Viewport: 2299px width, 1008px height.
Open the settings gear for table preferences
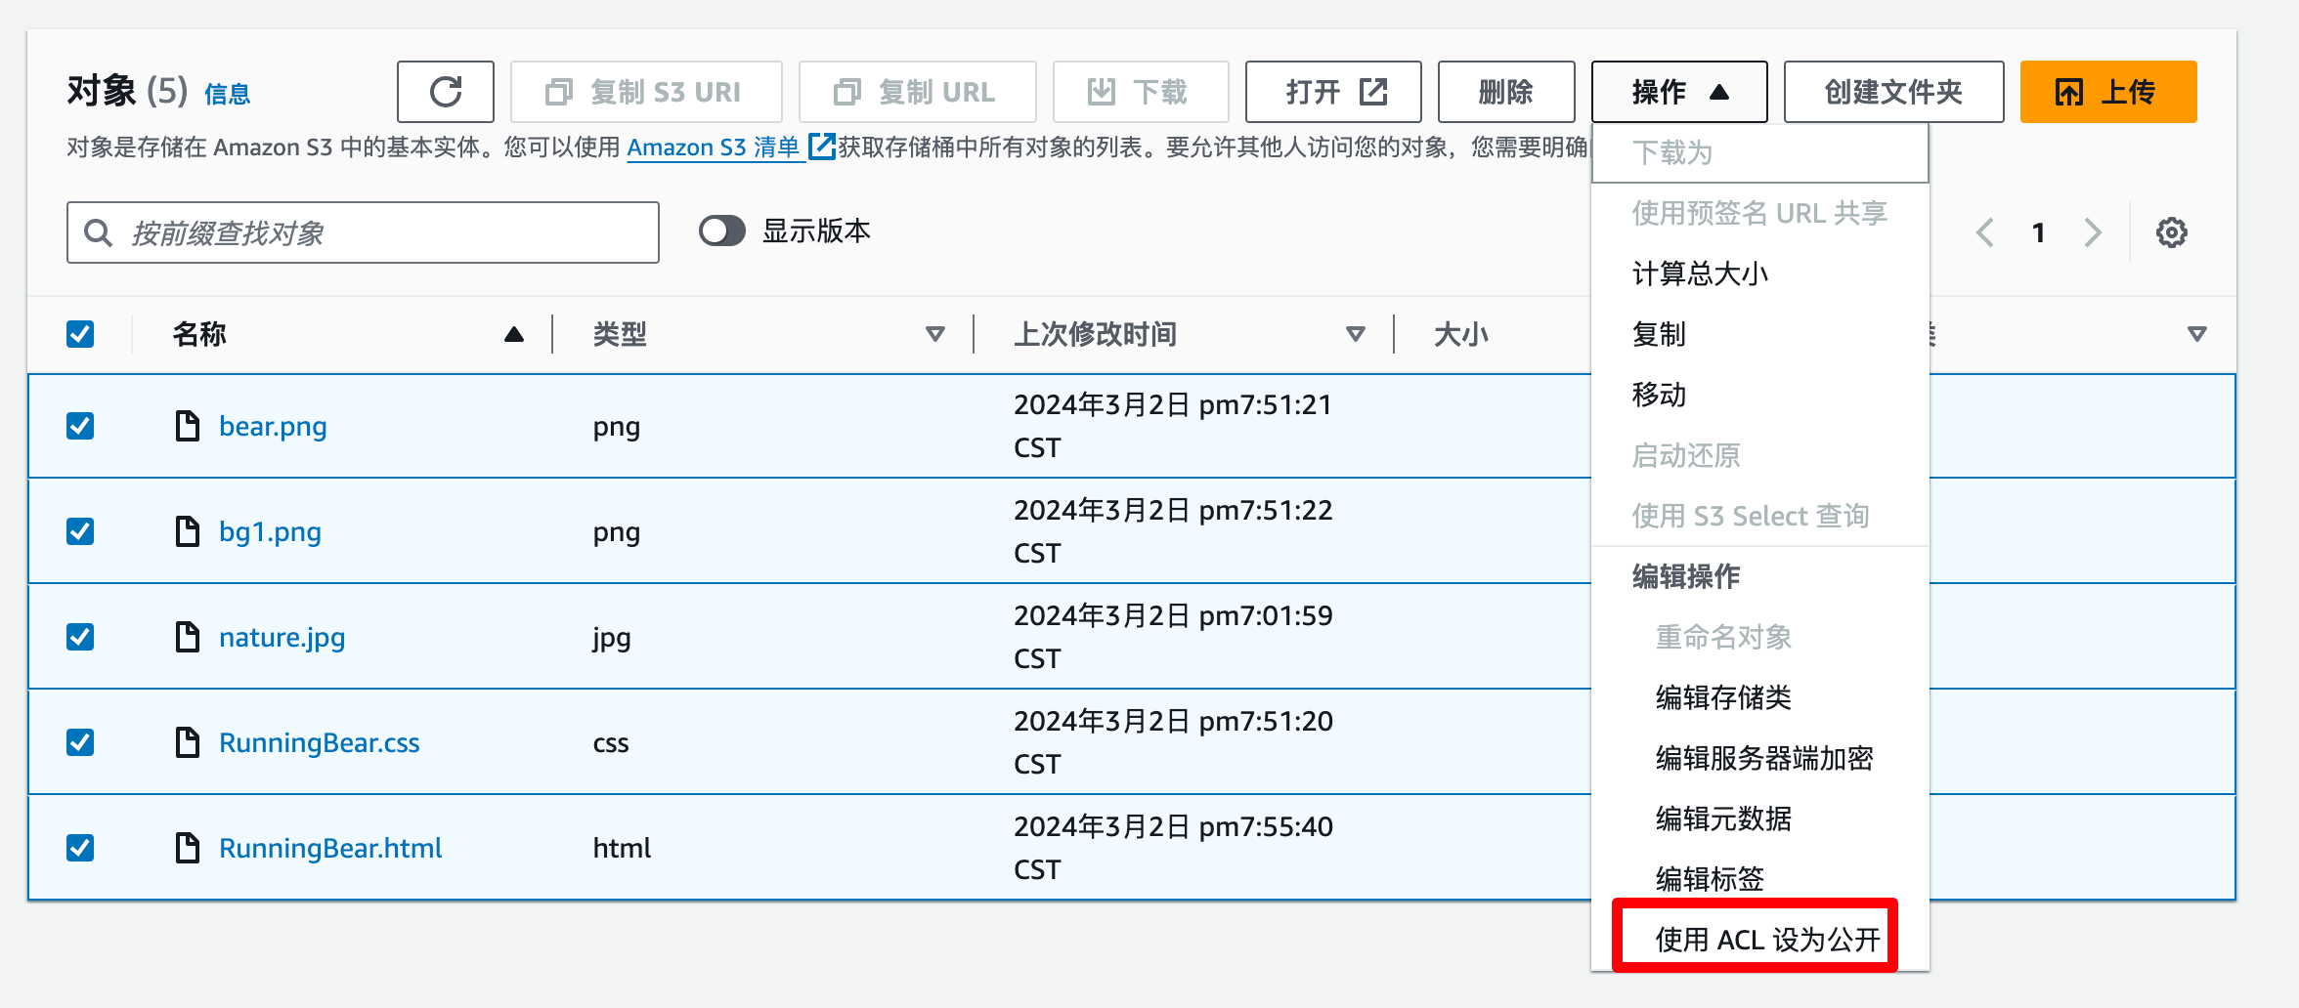tap(2172, 232)
